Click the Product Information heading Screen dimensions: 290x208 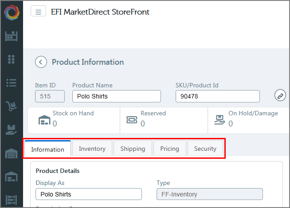(x=88, y=62)
